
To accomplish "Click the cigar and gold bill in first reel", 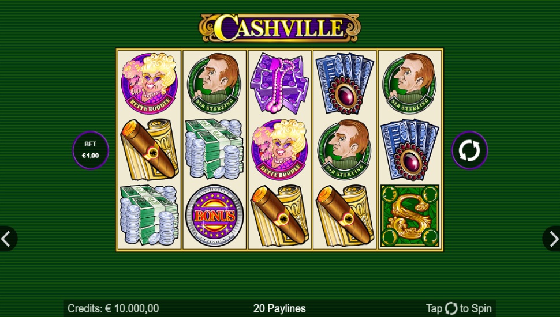I will pos(150,149).
